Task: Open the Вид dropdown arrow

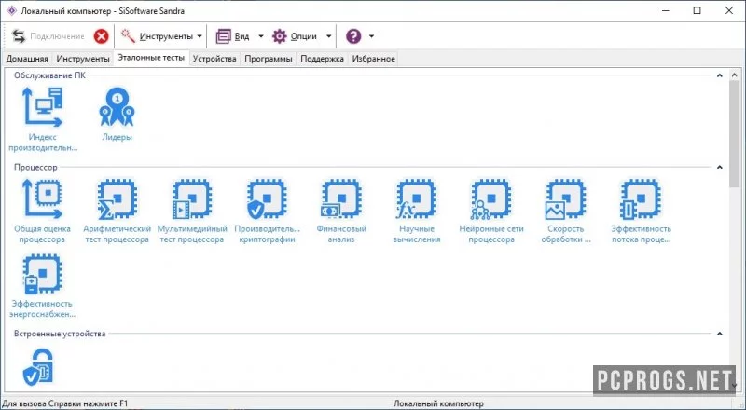Action: tap(261, 36)
